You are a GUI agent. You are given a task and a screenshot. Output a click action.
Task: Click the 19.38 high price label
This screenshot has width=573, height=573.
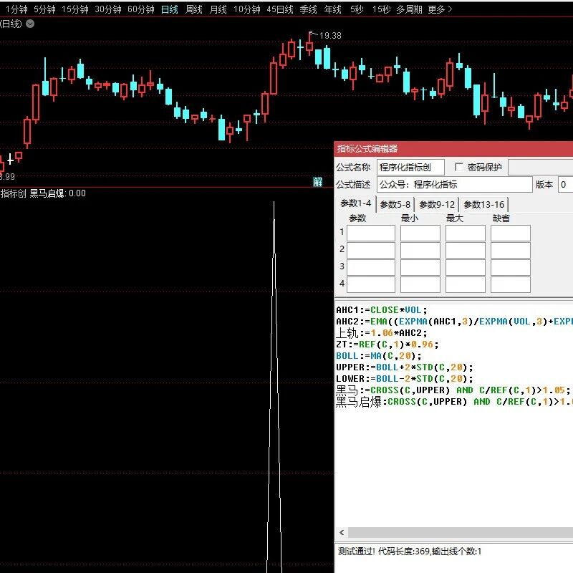(330, 35)
